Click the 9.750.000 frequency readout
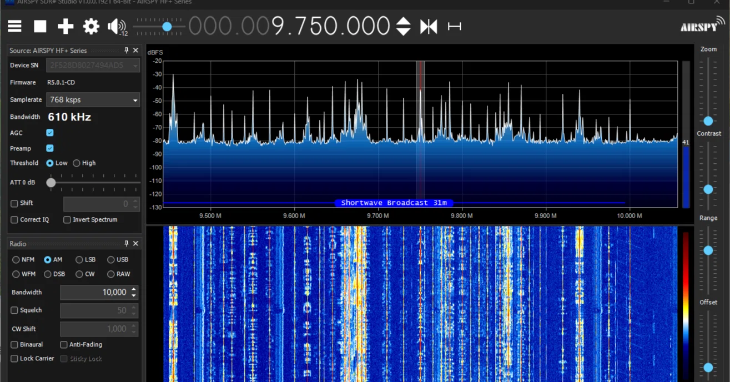 [330, 26]
